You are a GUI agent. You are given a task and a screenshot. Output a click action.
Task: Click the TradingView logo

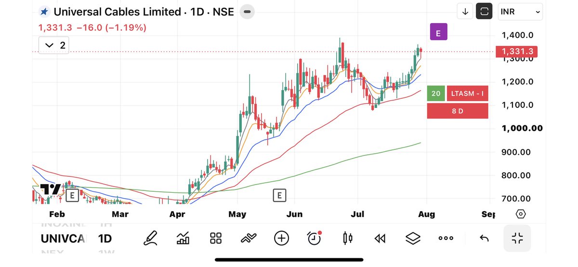tap(51, 189)
